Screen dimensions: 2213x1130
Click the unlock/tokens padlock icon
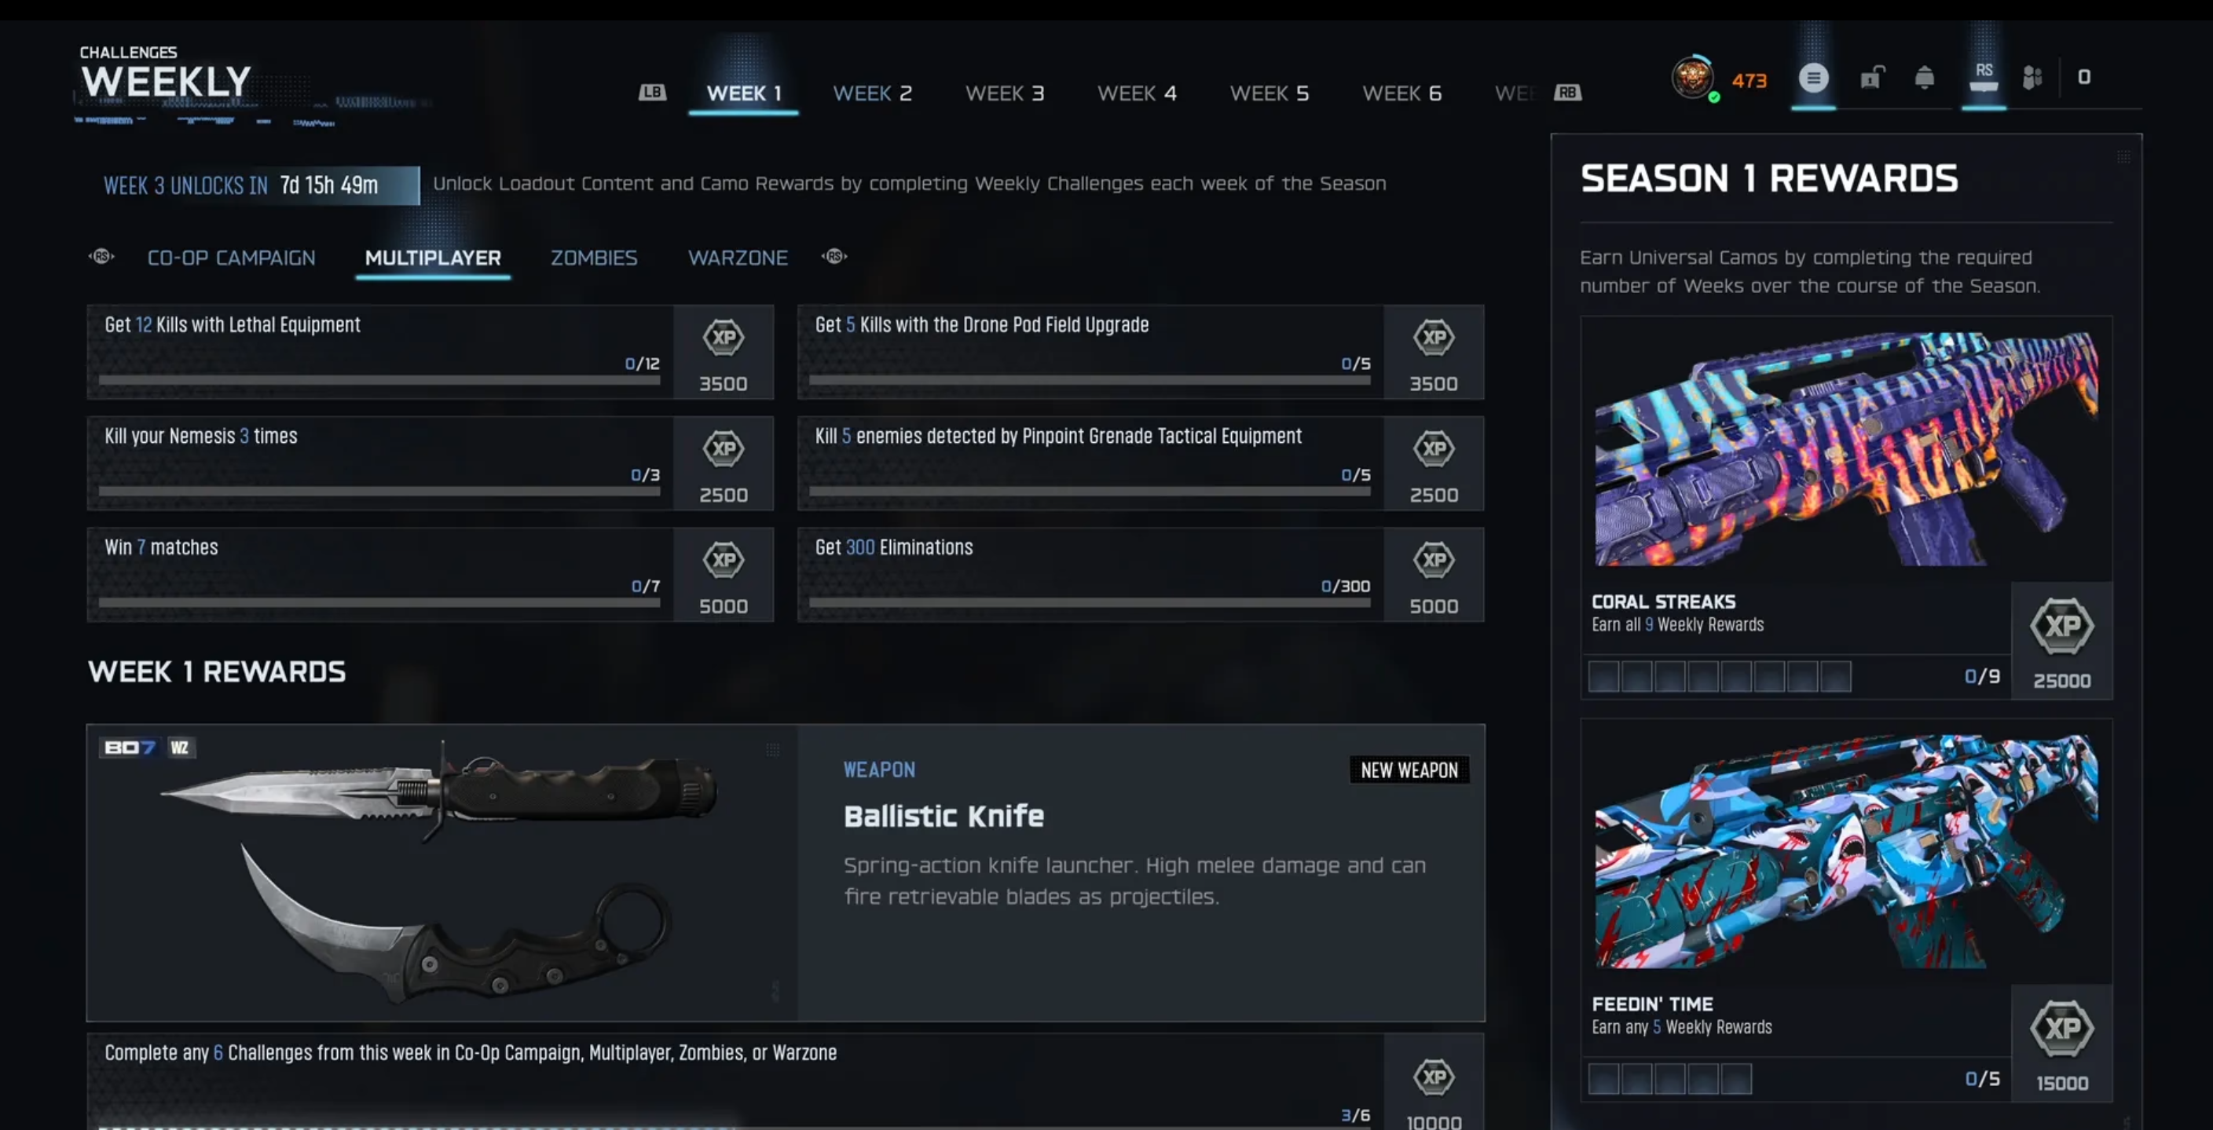pos(1872,79)
